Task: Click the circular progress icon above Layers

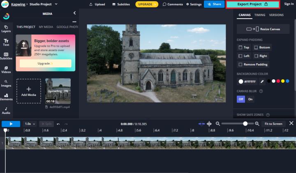Action: (6, 16)
